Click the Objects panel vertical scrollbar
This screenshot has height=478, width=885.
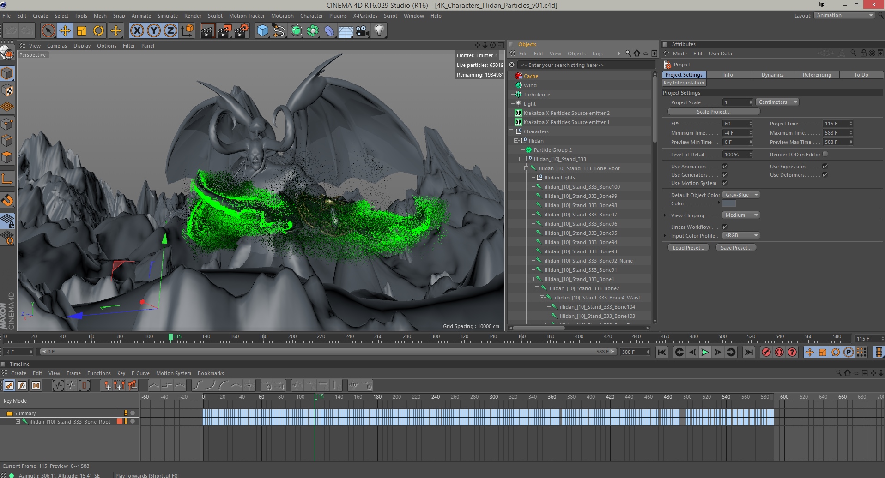(x=655, y=109)
